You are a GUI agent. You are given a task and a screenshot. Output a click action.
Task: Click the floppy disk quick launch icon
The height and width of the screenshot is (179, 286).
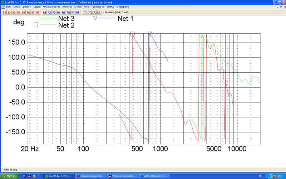[x=29, y=176]
